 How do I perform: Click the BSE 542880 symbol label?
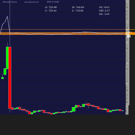(53, 2)
